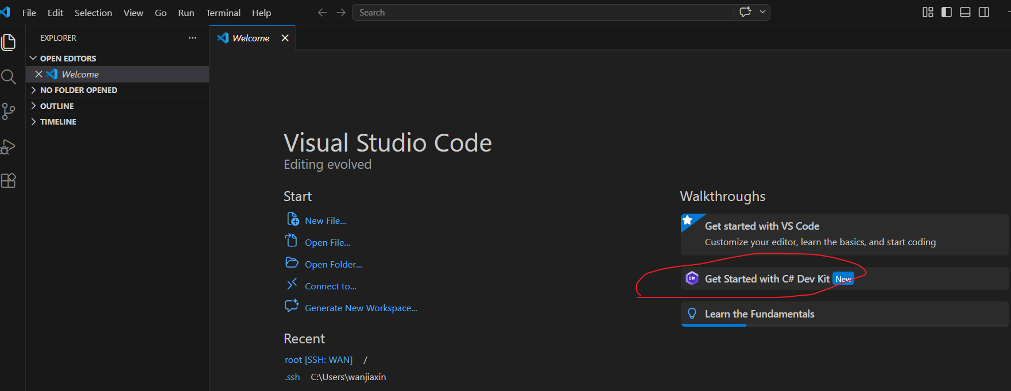Open recent .ssh folder entry
Image resolution: width=1011 pixels, height=391 pixels.
pos(292,377)
